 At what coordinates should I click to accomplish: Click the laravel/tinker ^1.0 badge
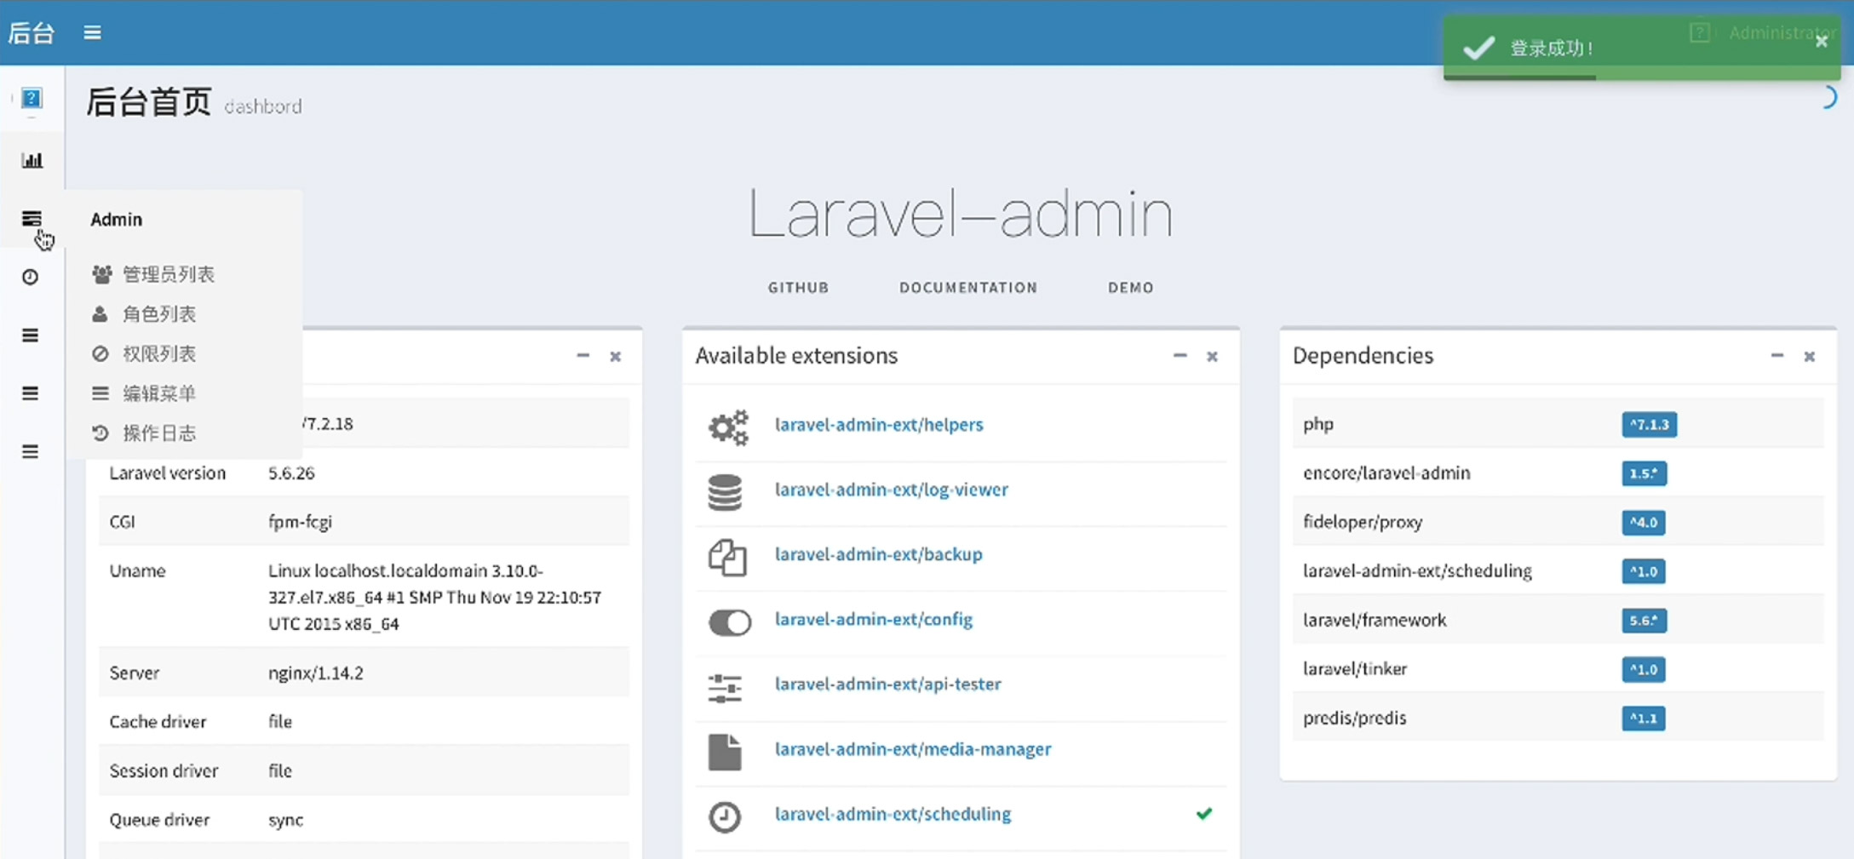(x=1644, y=669)
